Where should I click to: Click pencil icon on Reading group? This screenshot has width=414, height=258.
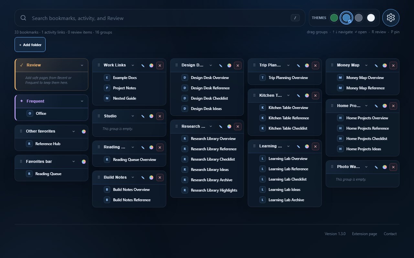click(143, 147)
